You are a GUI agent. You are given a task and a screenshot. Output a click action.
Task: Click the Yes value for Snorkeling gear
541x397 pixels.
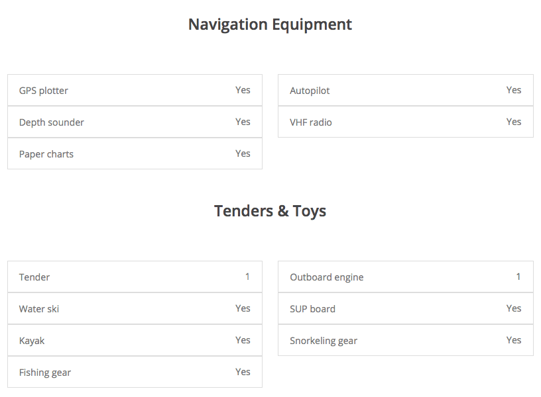tap(514, 340)
